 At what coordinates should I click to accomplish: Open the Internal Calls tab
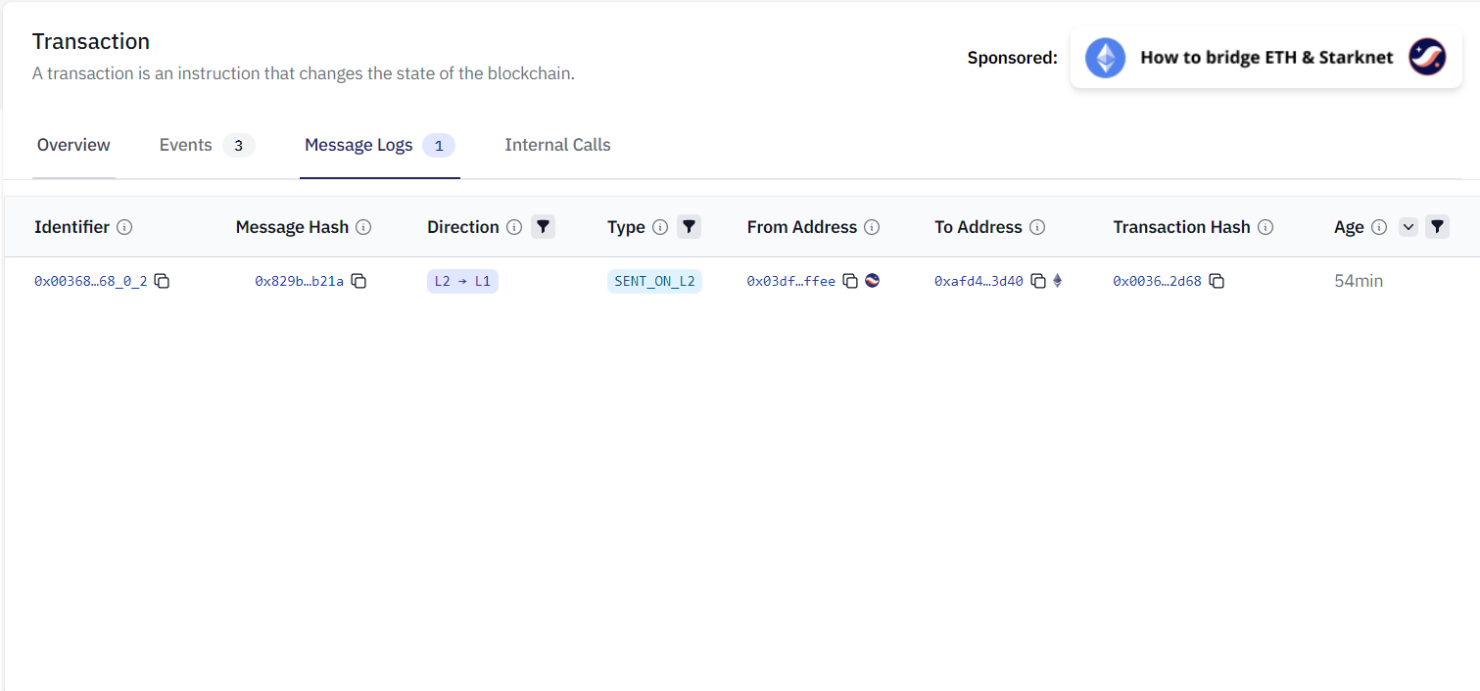click(x=557, y=146)
